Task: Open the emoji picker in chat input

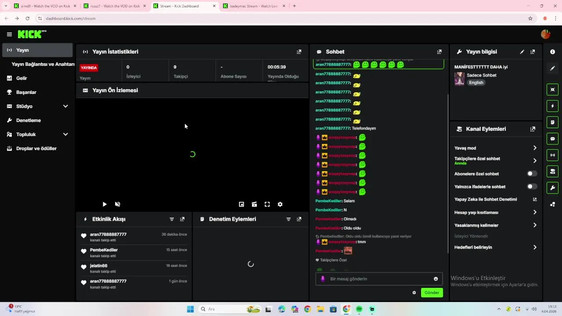Action: [436, 279]
